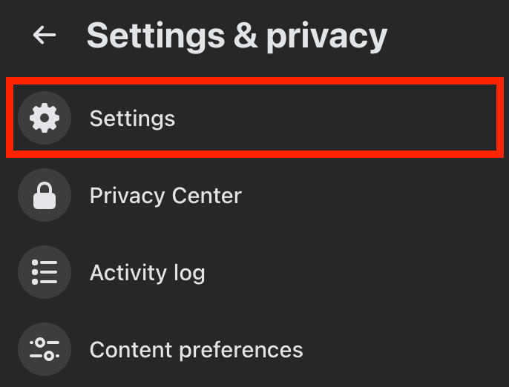Click the 'Activity log' text label
This screenshot has width=509, height=387.
(148, 273)
